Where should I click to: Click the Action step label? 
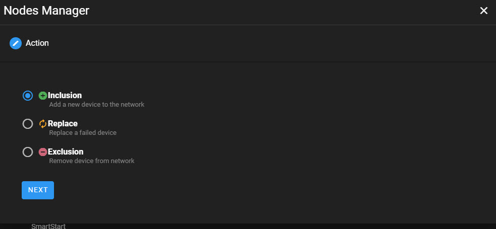[37, 43]
